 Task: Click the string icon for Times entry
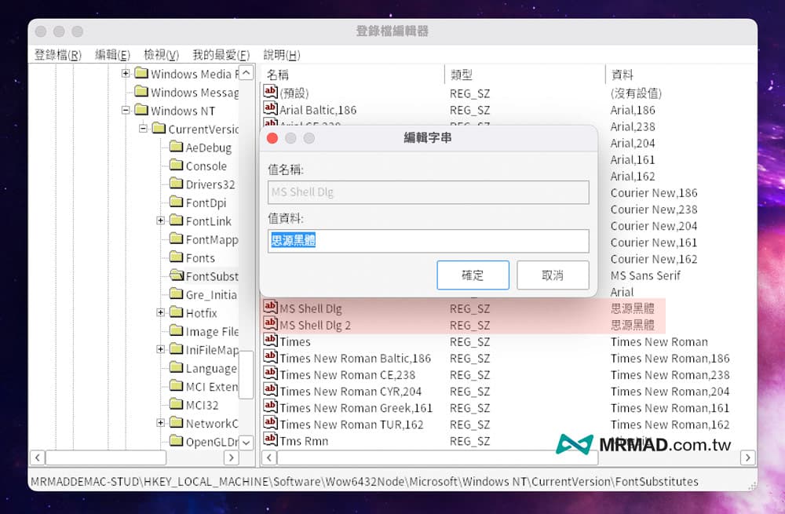[x=270, y=341]
